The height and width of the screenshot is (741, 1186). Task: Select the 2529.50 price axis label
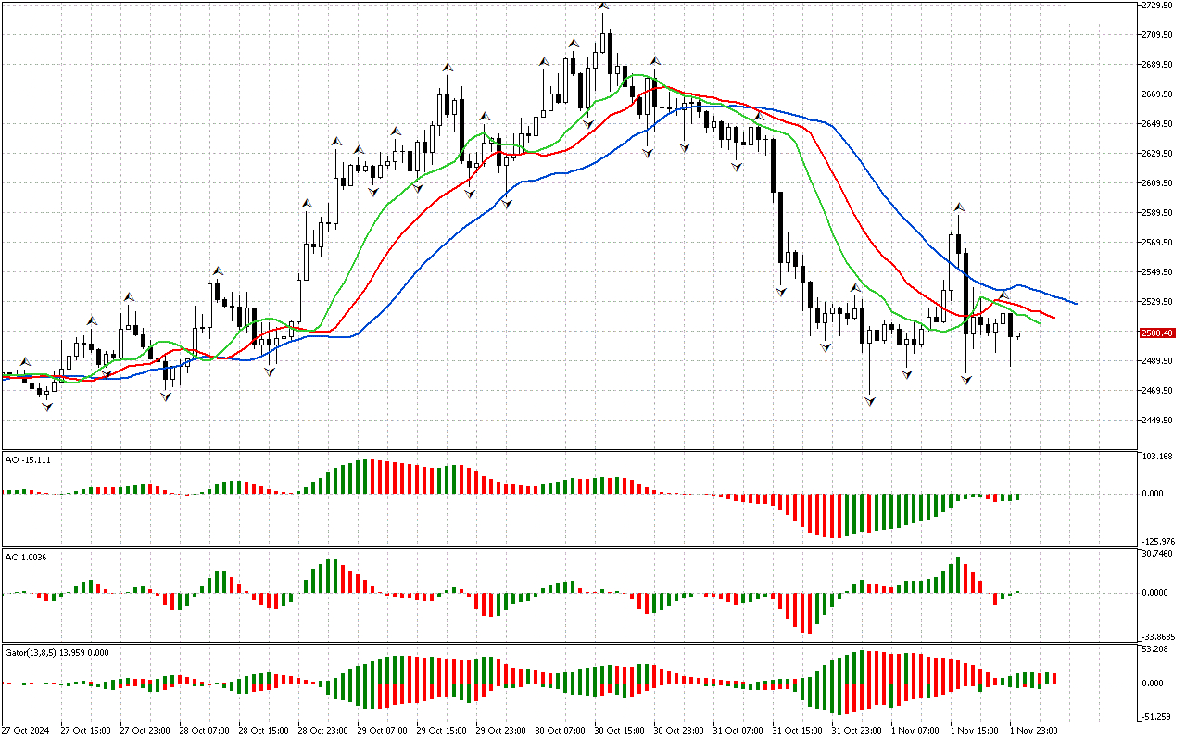1159,302
